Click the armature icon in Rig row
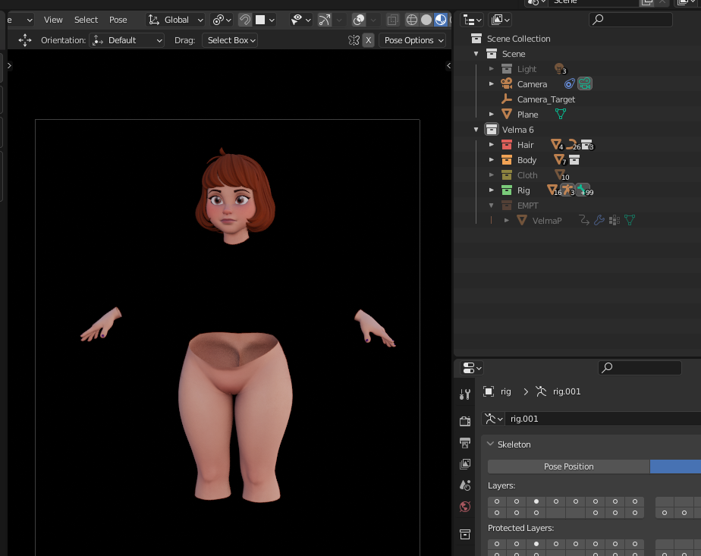Viewport: 701px width, 556px height. click(x=567, y=190)
